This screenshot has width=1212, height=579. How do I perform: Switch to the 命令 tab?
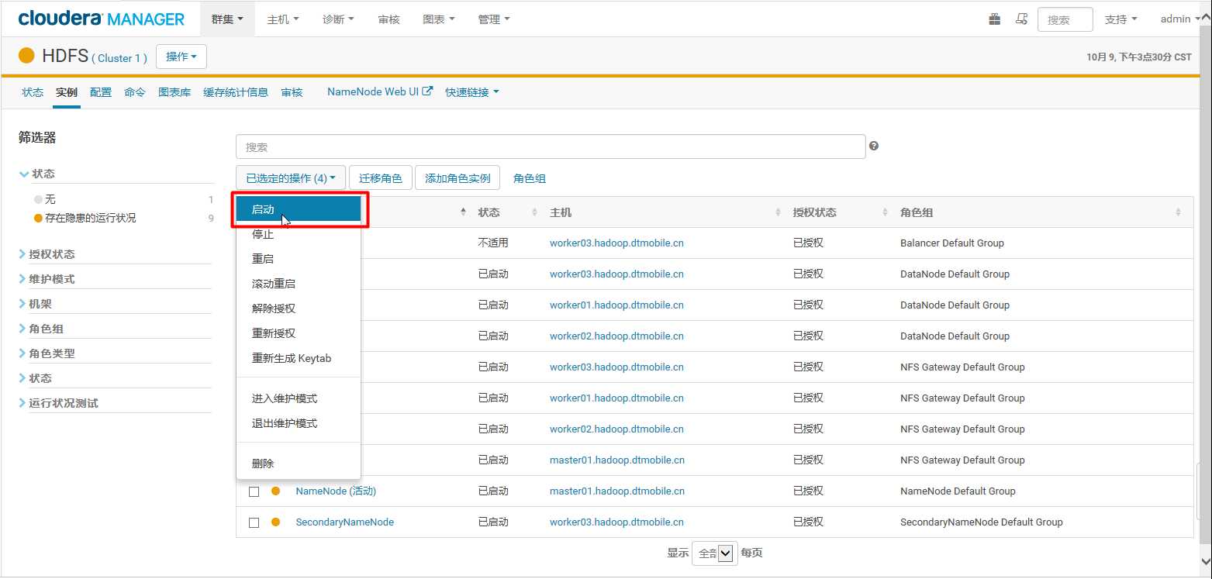point(135,92)
